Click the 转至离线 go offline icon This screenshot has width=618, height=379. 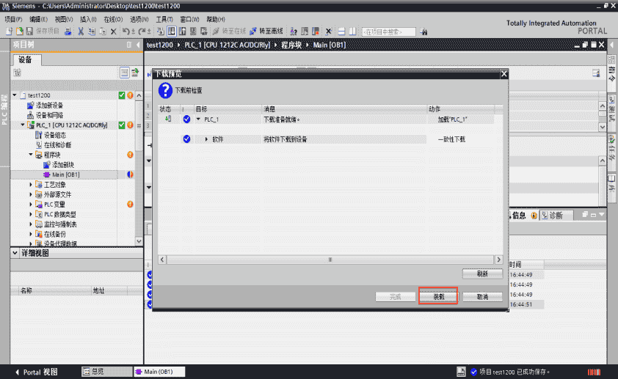(x=253, y=32)
